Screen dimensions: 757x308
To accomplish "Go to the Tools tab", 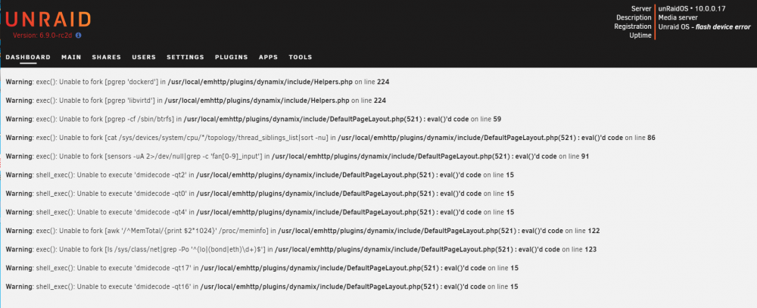I will [x=301, y=57].
